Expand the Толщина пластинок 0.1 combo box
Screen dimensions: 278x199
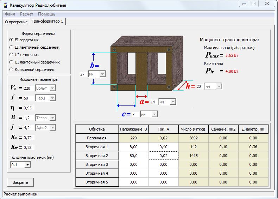point(28,165)
